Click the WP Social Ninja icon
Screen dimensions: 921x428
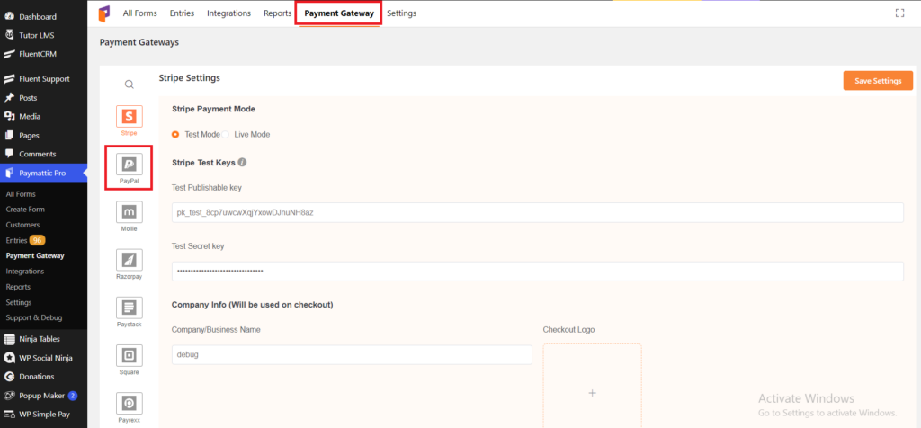click(9, 358)
